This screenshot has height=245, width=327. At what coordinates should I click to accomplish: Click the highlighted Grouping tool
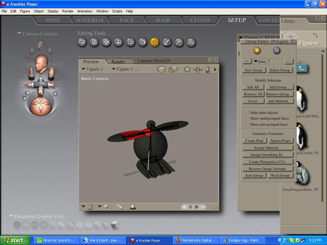155,42
